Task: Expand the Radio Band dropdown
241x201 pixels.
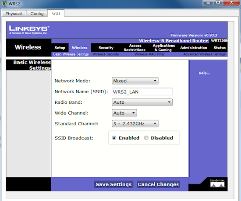Action: pos(142,102)
